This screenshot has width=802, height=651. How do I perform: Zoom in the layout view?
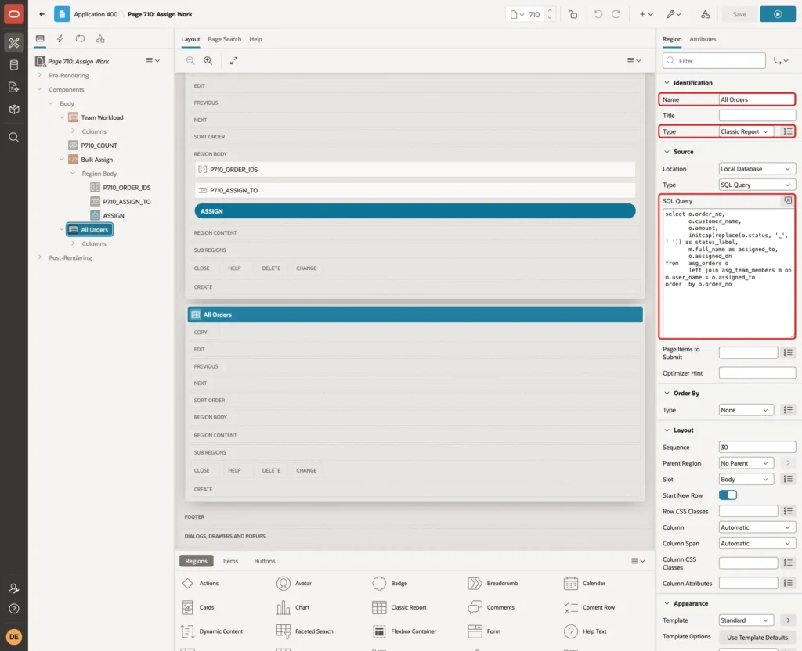point(208,60)
